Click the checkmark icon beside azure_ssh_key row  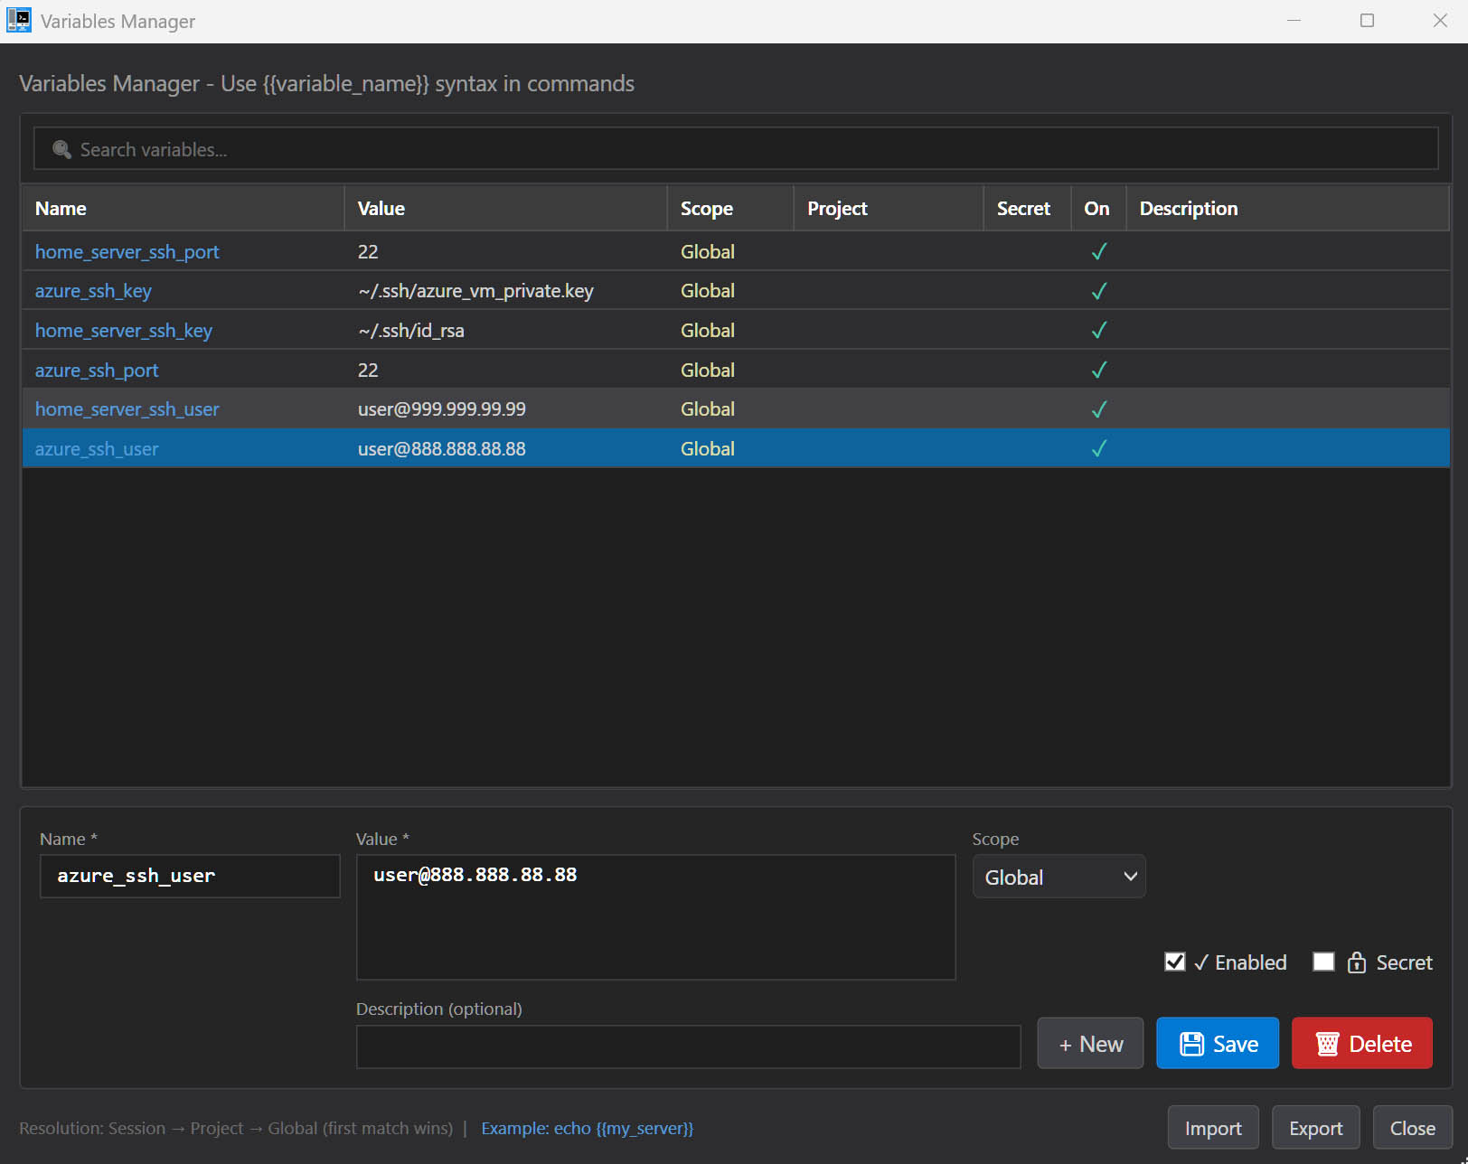(x=1098, y=291)
